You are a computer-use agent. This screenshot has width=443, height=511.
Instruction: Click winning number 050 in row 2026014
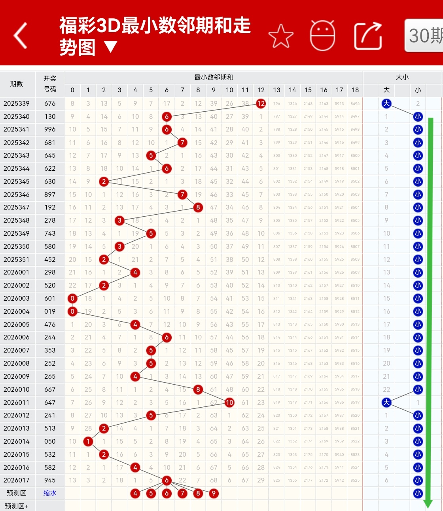[x=50, y=441]
